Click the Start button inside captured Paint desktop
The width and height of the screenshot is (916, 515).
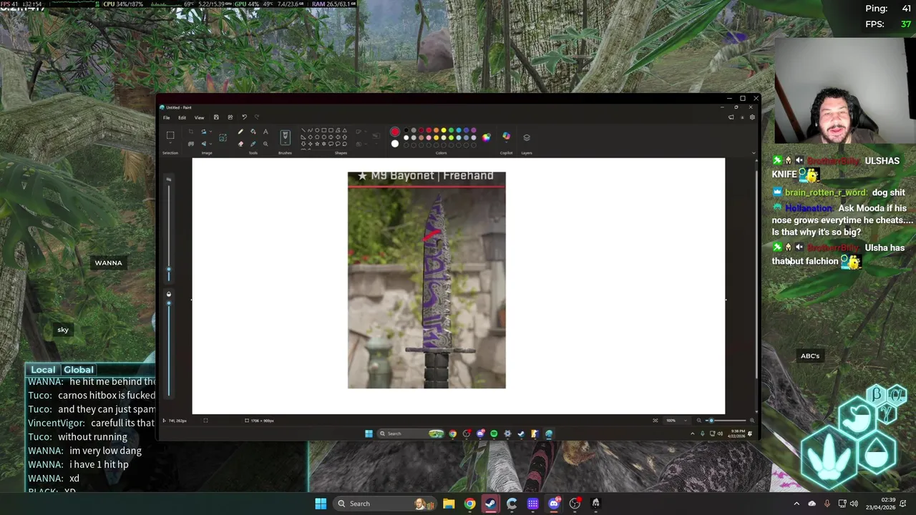(x=369, y=433)
